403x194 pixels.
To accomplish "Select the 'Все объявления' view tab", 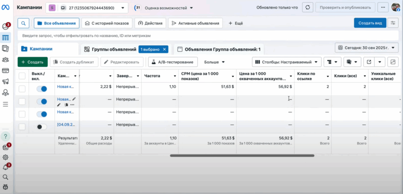I will pos(57,23).
